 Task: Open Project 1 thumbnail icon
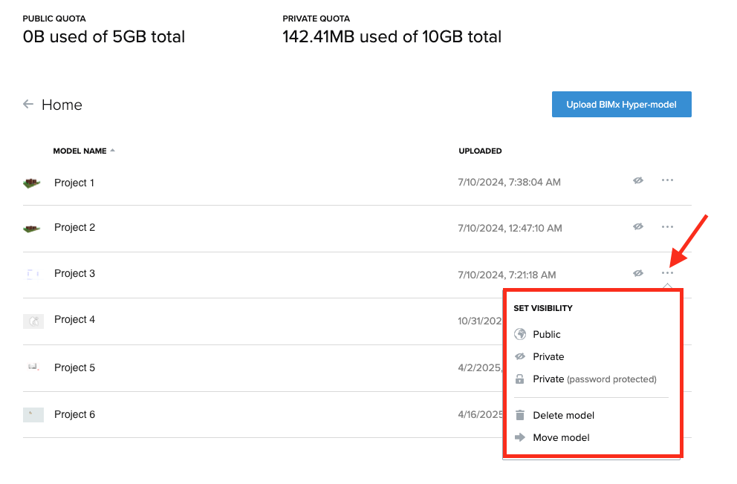32,183
